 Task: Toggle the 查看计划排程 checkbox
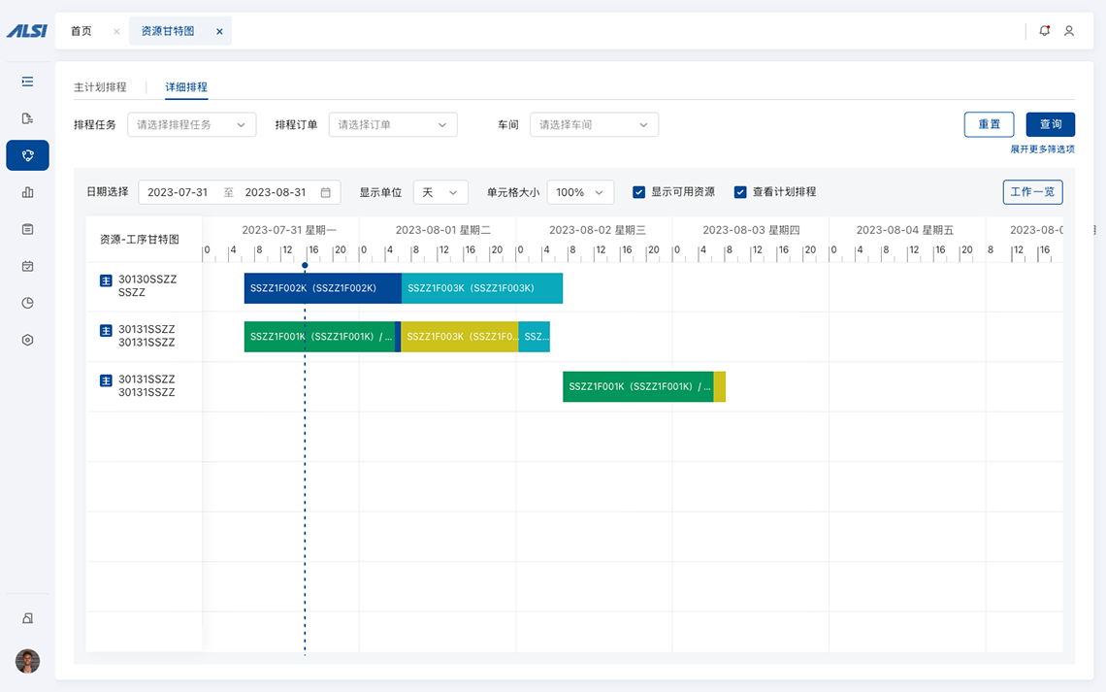pos(740,192)
